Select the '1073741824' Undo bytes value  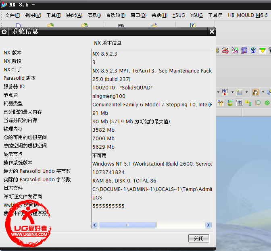[x=108, y=172]
